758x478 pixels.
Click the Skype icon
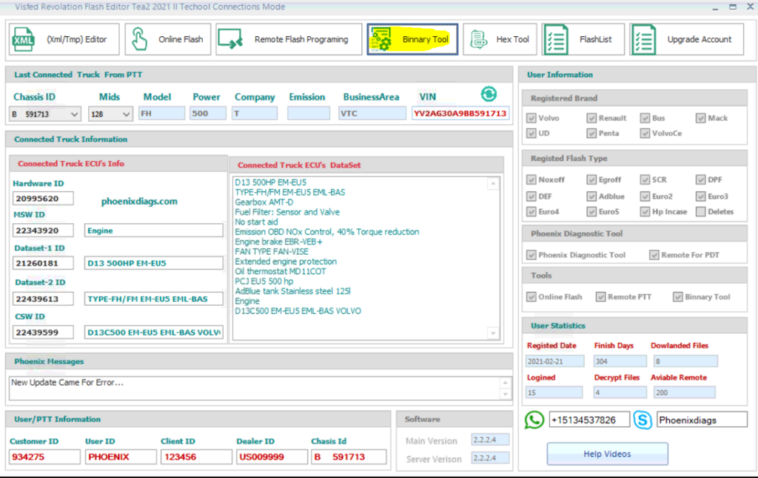tap(643, 420)
